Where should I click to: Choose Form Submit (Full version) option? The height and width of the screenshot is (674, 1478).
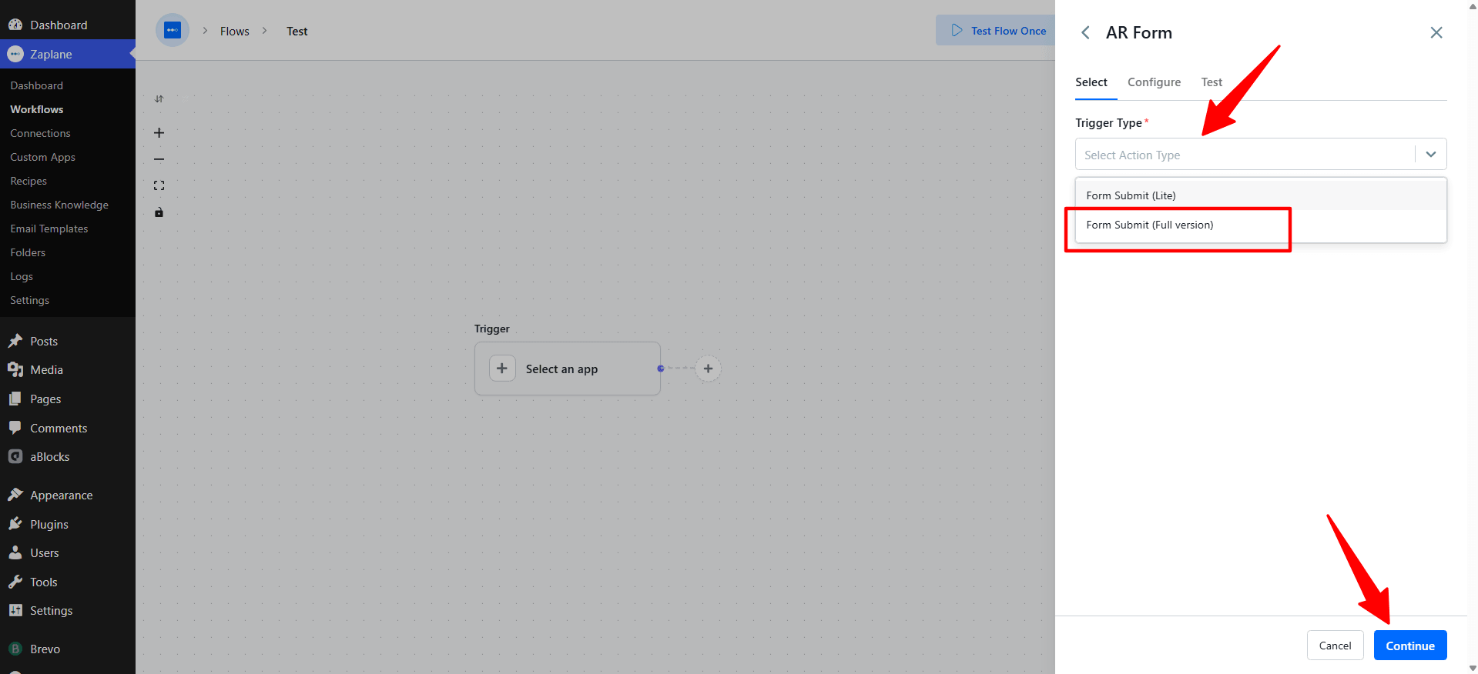click(1261, 225)
